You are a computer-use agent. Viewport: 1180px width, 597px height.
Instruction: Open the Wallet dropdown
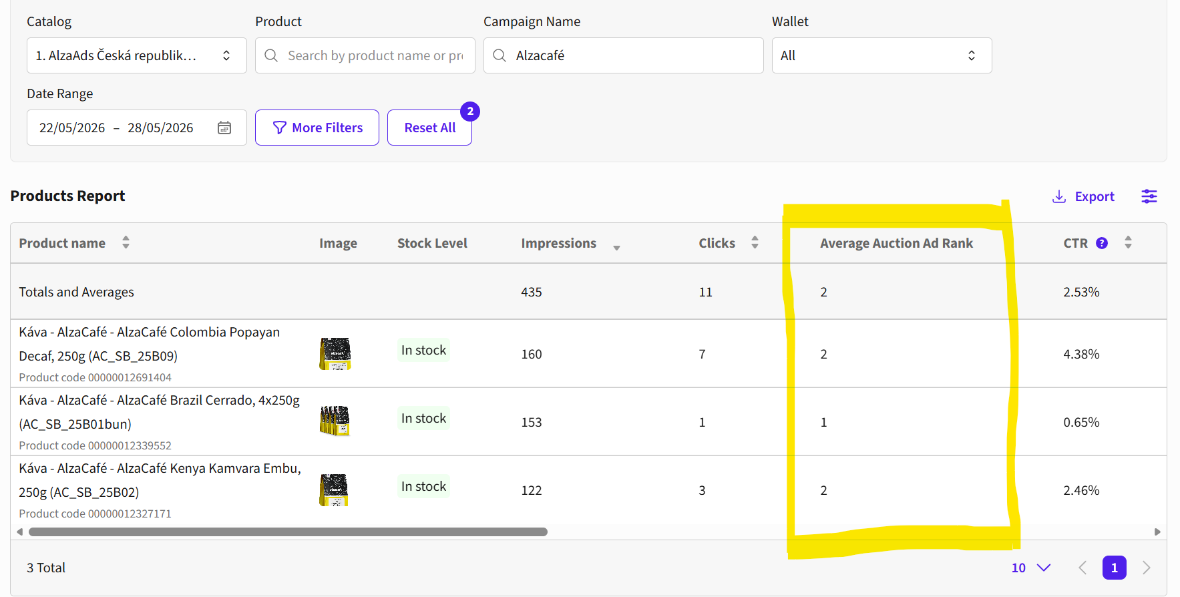[x=881, y=55]
